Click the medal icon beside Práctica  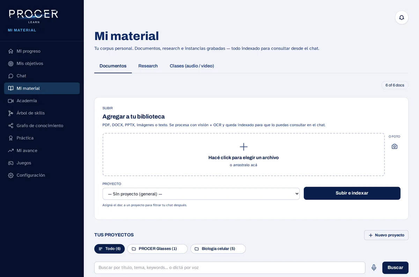pyautogui.click(x=11, y=138)
